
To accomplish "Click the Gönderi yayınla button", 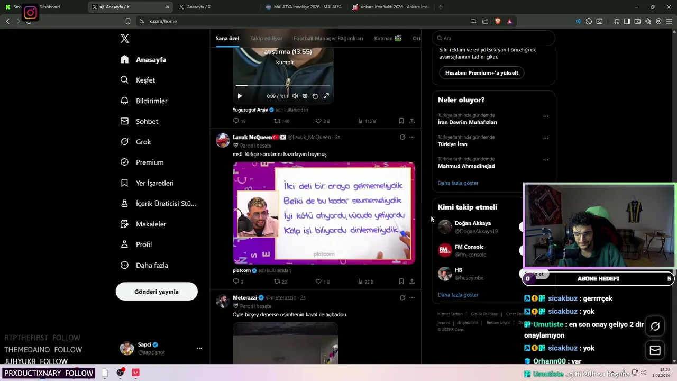I will tap(157, 292).
